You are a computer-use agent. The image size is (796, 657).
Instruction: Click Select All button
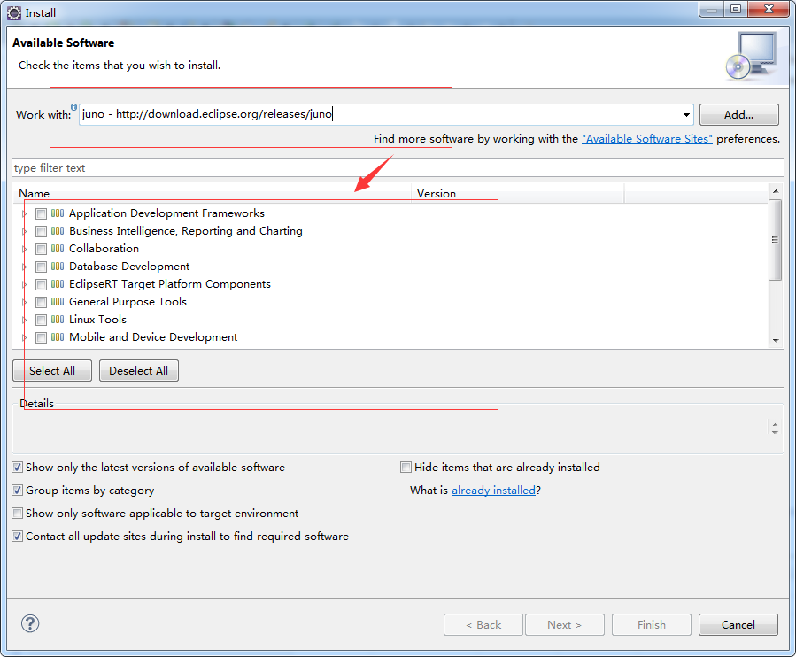52,371
